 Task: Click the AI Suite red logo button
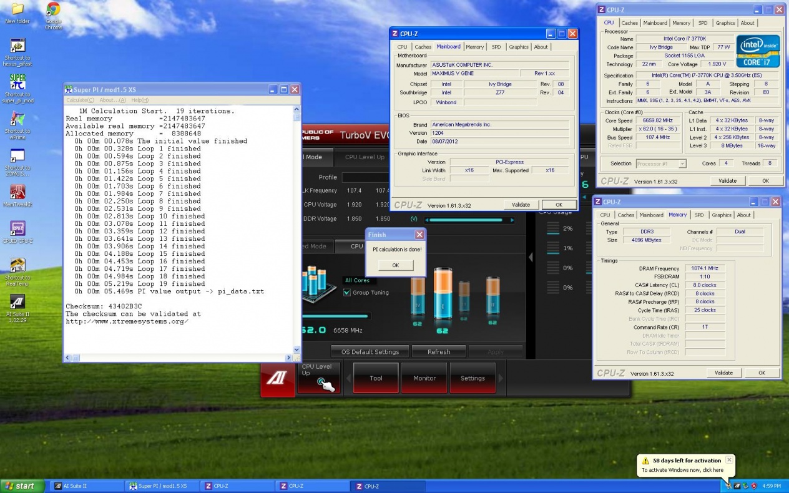tap(277, 378)
